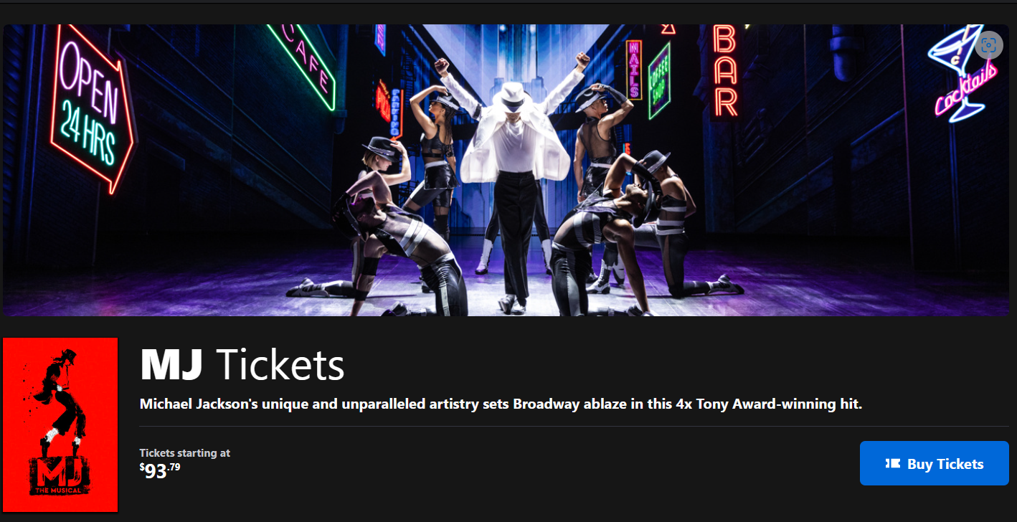1017x522 pixels.
Task: Click the $93.79 starting price
Action: [x=160, y=470]
